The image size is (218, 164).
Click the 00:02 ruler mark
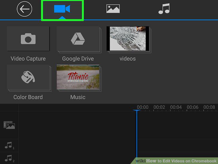pyautogui.click(x=159, y=107)
